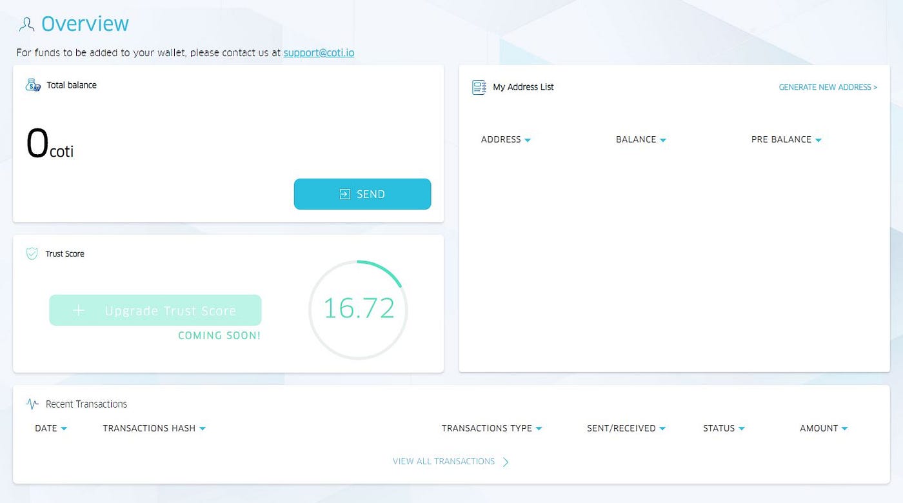Sort transactions by TRANSACTIONS TYPE
This screenshot has height=503, width=903.
point(492,428)
